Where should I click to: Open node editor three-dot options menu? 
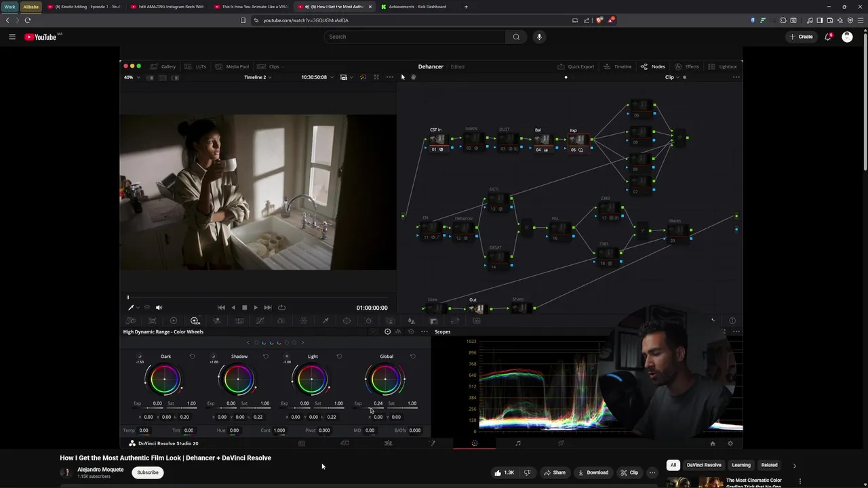(736, 77)
